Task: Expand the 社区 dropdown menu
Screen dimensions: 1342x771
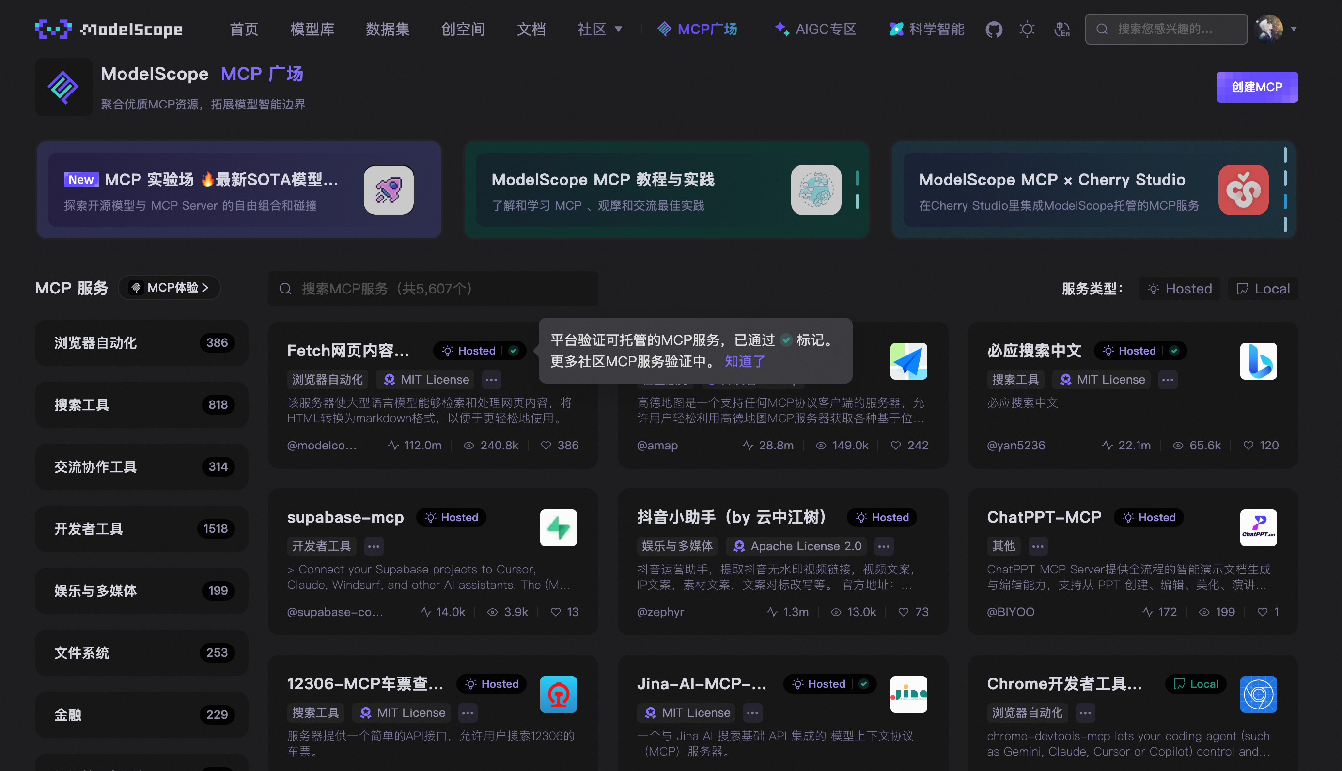Action: tap(599, 29)
